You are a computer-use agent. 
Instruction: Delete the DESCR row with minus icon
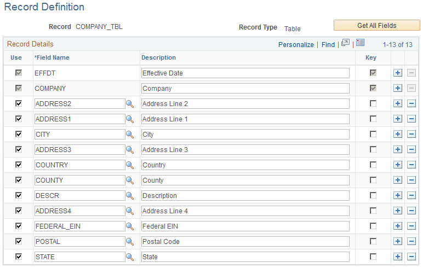click(411, 196)
